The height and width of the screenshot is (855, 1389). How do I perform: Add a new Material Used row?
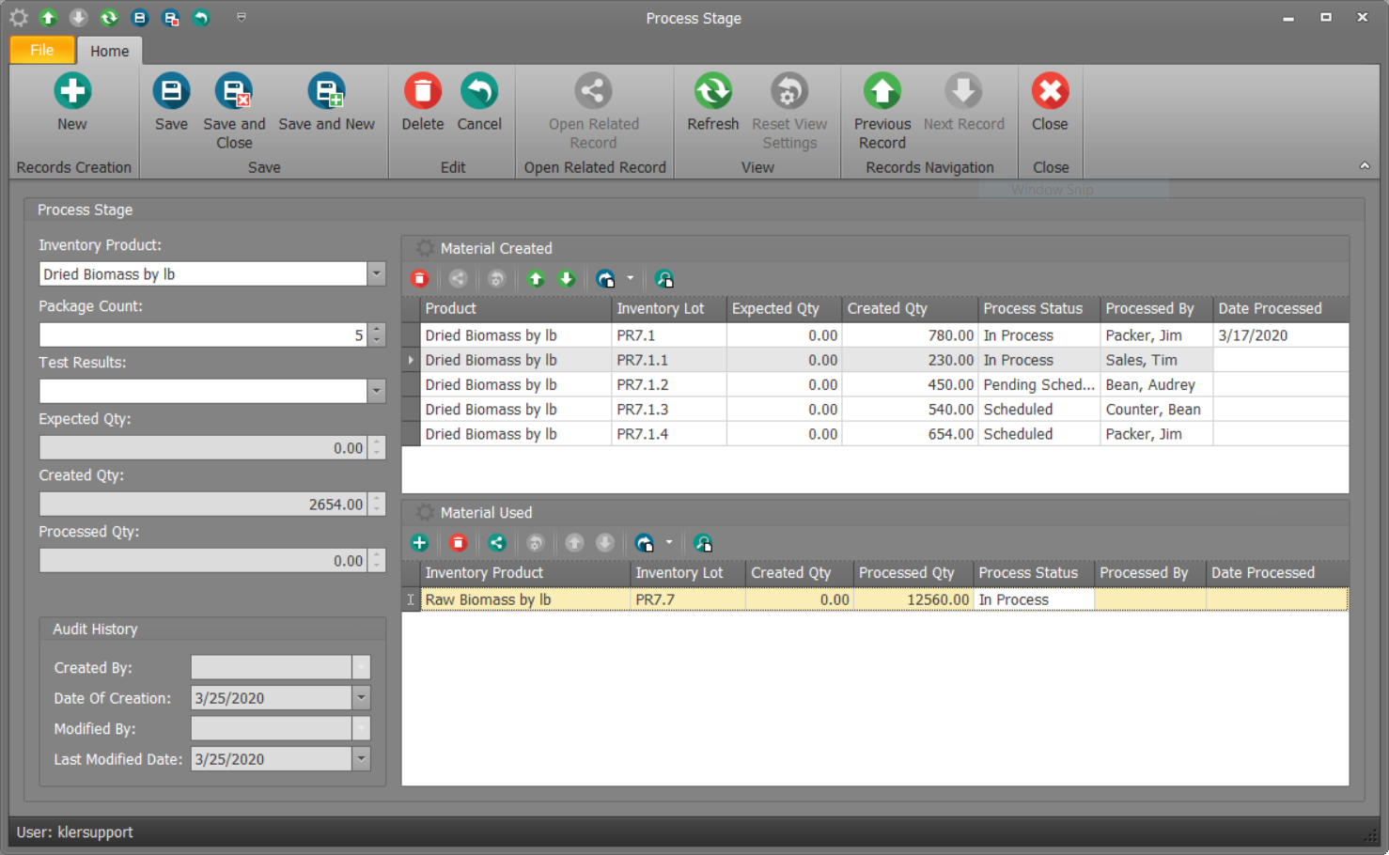click(420, 543)
